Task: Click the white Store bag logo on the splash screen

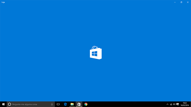Action: click(96, 53)
